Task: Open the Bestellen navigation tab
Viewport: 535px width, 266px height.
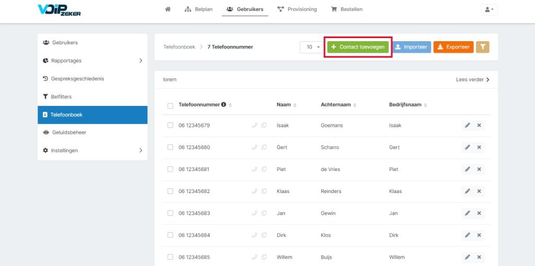Action: tap(347, 9)
